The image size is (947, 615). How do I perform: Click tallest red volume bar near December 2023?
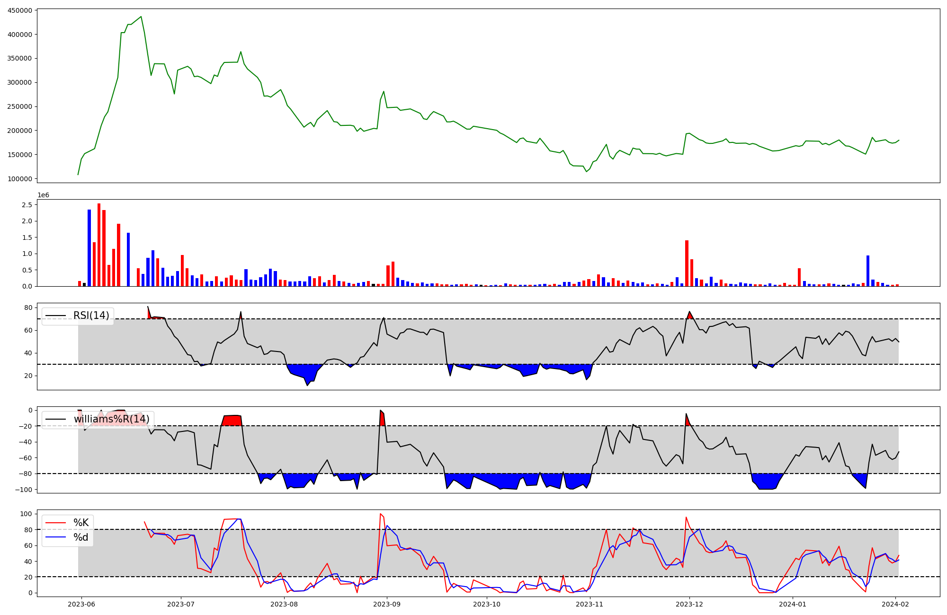687,263
